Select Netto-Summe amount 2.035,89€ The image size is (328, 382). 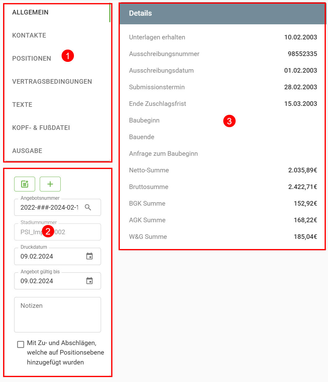point(302,170)
